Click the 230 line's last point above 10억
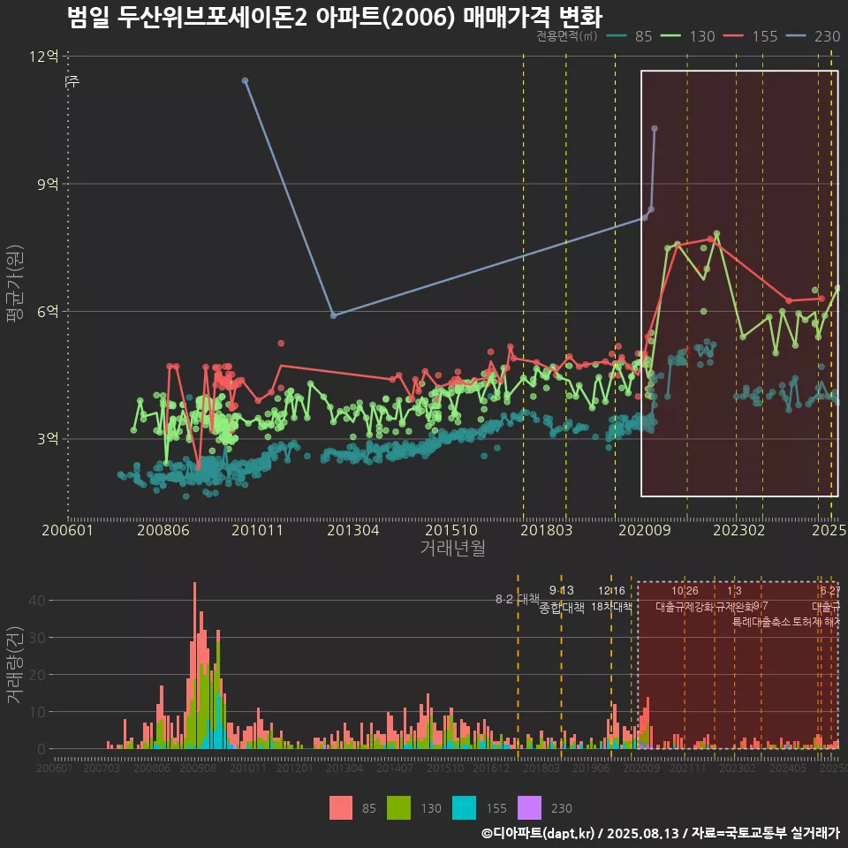This screenshot has width=848, height=848. (655, 129)
